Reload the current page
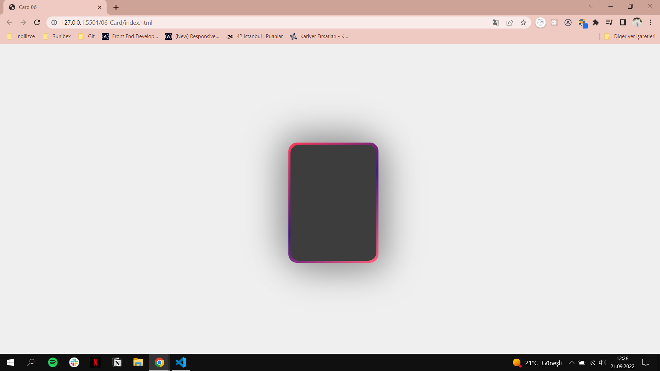 pyautogui.click(x=37, y=22)
